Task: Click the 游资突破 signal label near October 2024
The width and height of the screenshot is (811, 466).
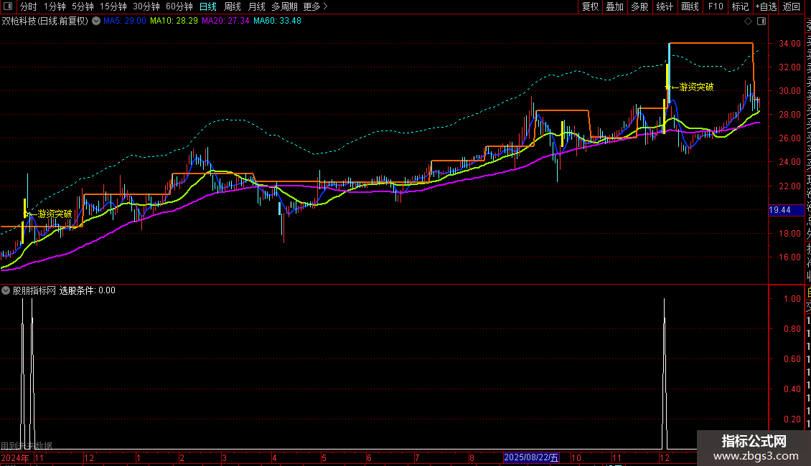Action: coord(55,214)
